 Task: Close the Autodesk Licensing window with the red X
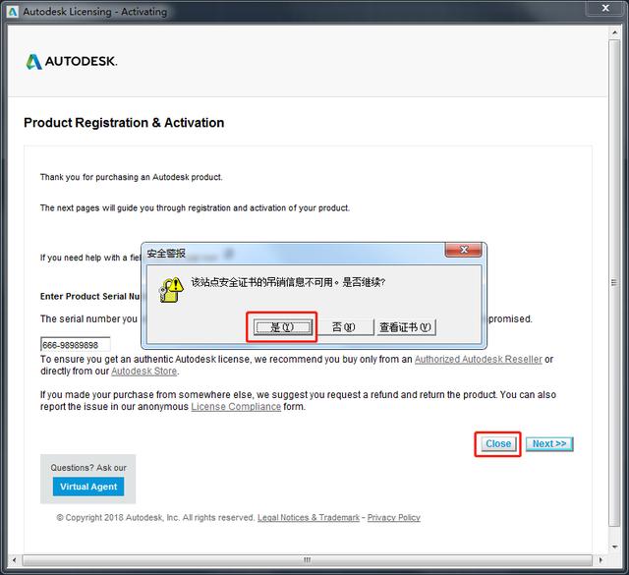tap(603, 10)
